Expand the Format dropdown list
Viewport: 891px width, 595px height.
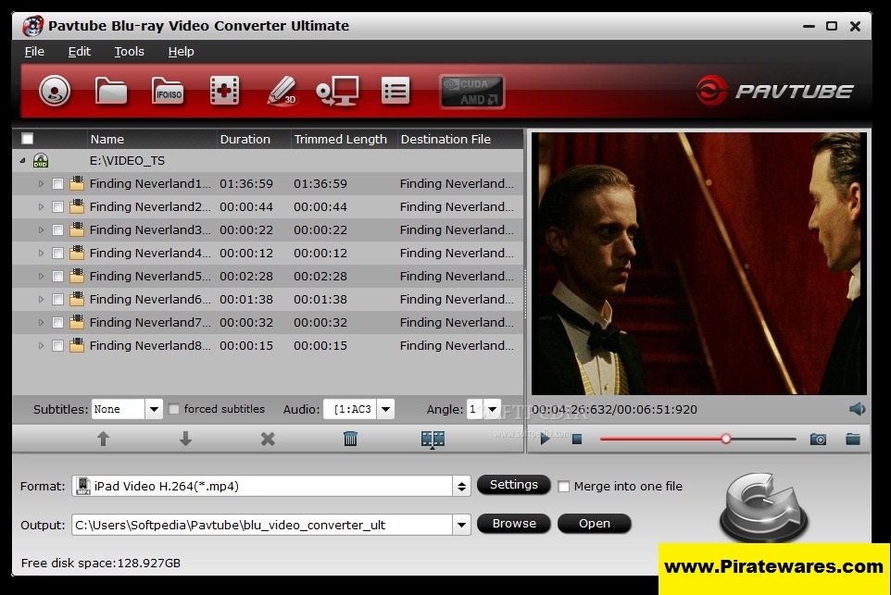[x=460, y=486]
